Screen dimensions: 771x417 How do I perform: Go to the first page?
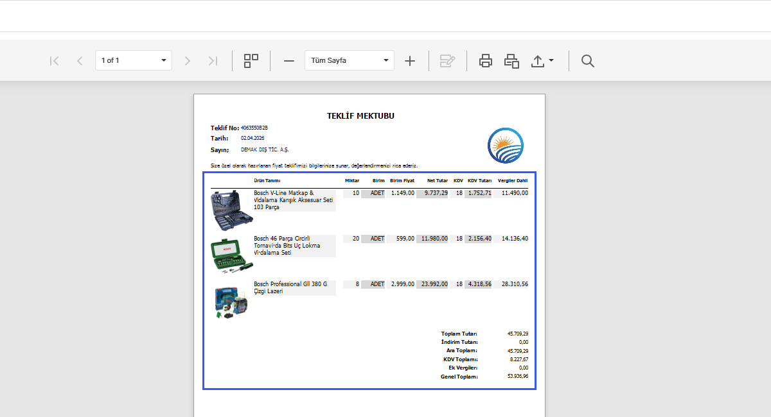(x=55, y=61)
